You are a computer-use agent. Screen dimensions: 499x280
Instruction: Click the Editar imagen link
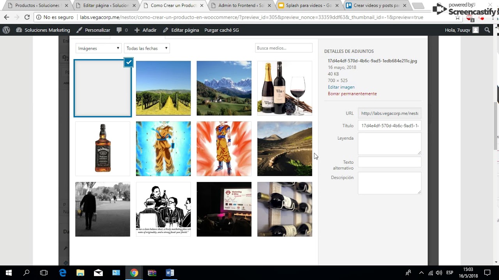(x=341, y=87)
